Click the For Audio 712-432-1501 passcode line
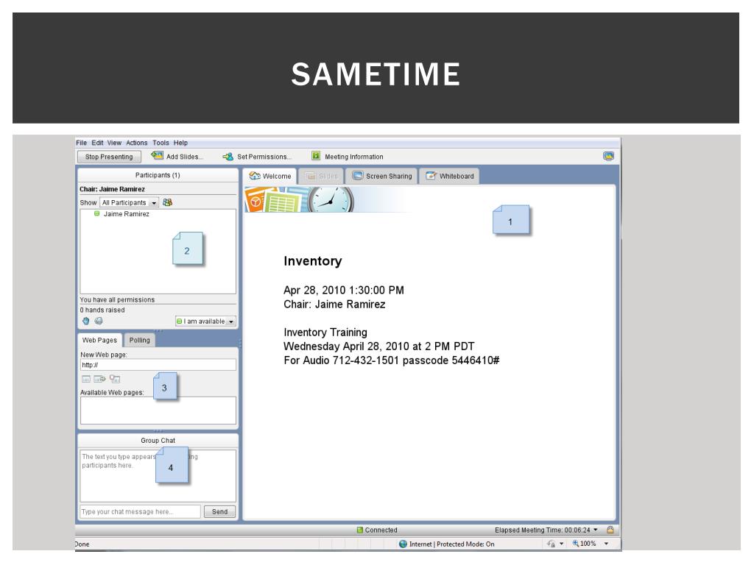754x565 pixels. [392, 360]
